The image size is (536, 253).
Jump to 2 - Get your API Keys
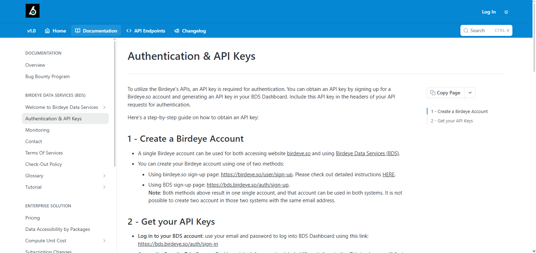coord(452,121)
